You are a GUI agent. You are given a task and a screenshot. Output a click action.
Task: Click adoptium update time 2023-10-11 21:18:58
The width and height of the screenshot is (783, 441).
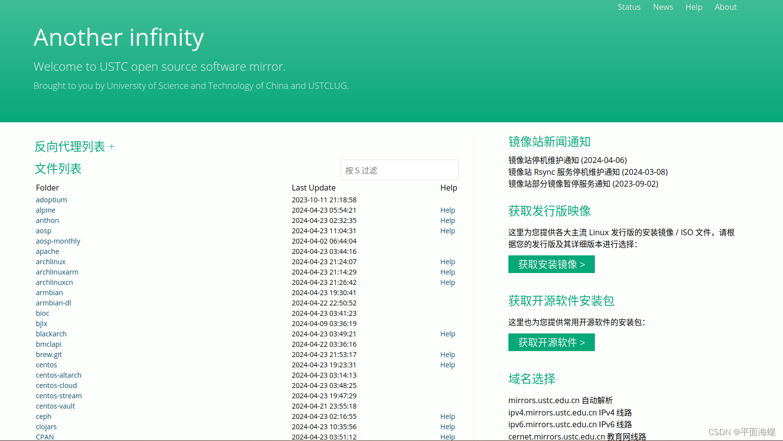pos(324,200)
